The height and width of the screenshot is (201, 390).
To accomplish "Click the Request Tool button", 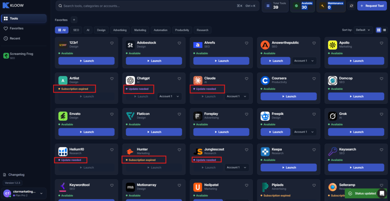I will 372,6.
